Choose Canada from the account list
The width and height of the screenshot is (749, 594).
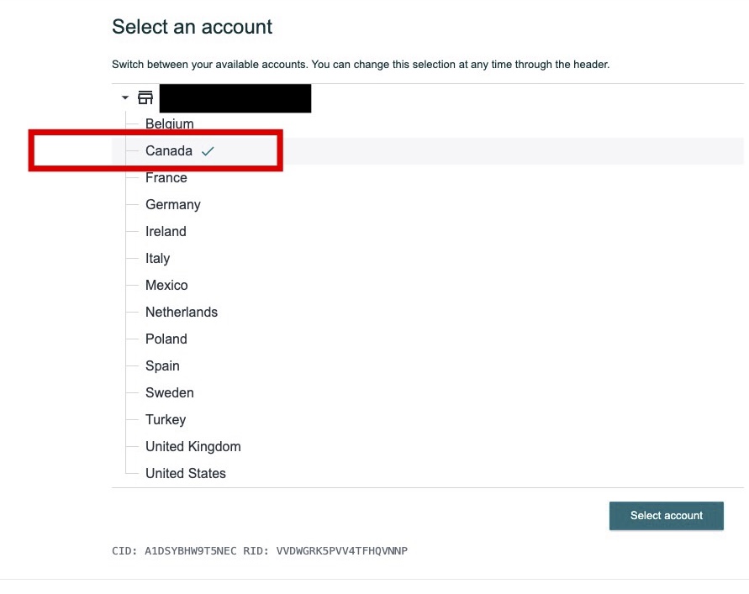tap(169, 151)
